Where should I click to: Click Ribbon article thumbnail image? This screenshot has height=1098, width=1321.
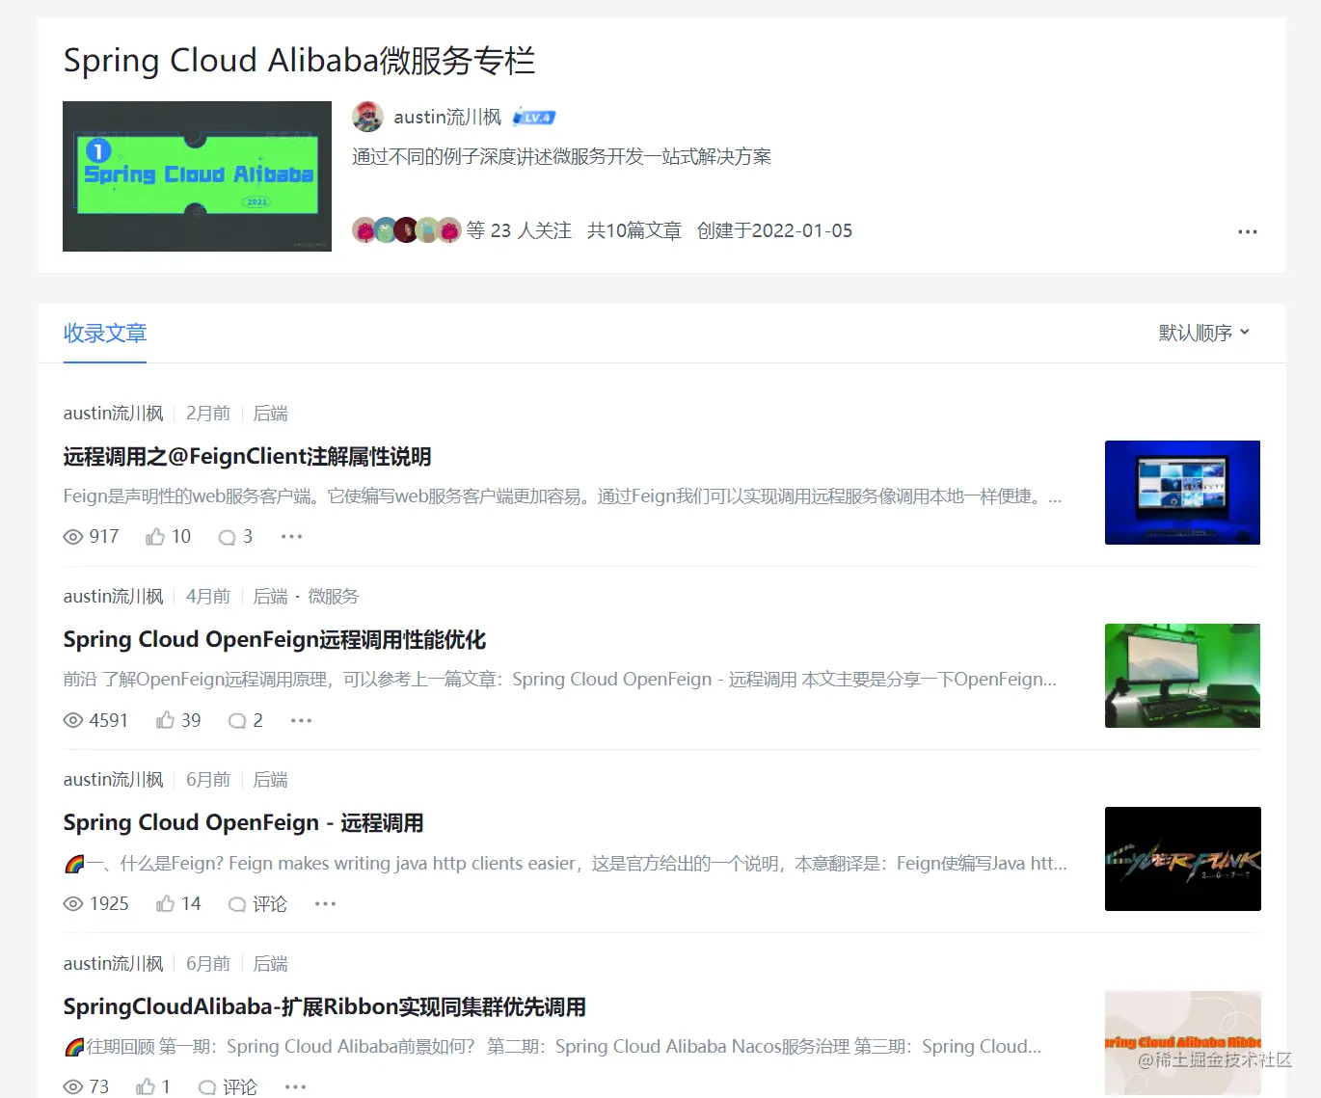pyautogui.click(x=1183, y=1043)
